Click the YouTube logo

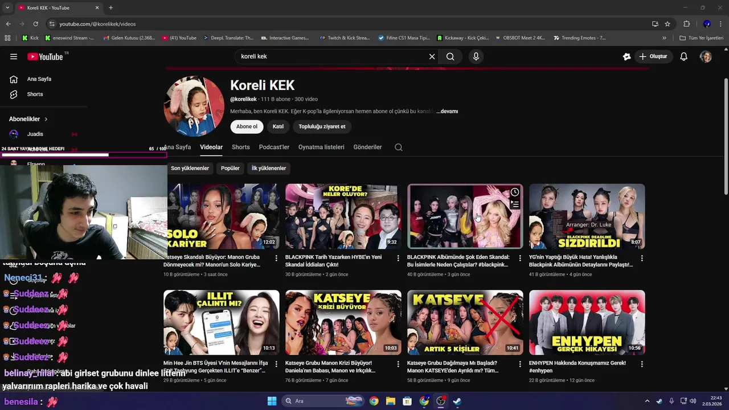[x=45, y=56]
